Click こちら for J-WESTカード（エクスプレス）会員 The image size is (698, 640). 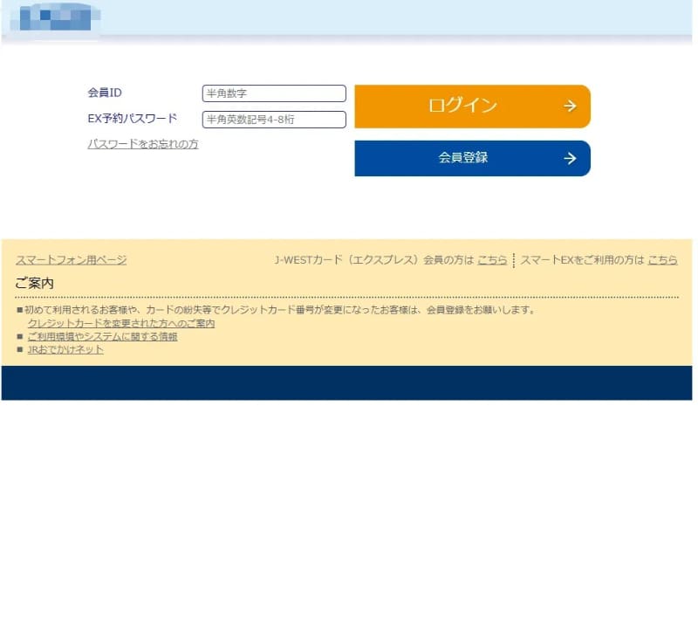[492, 259]
